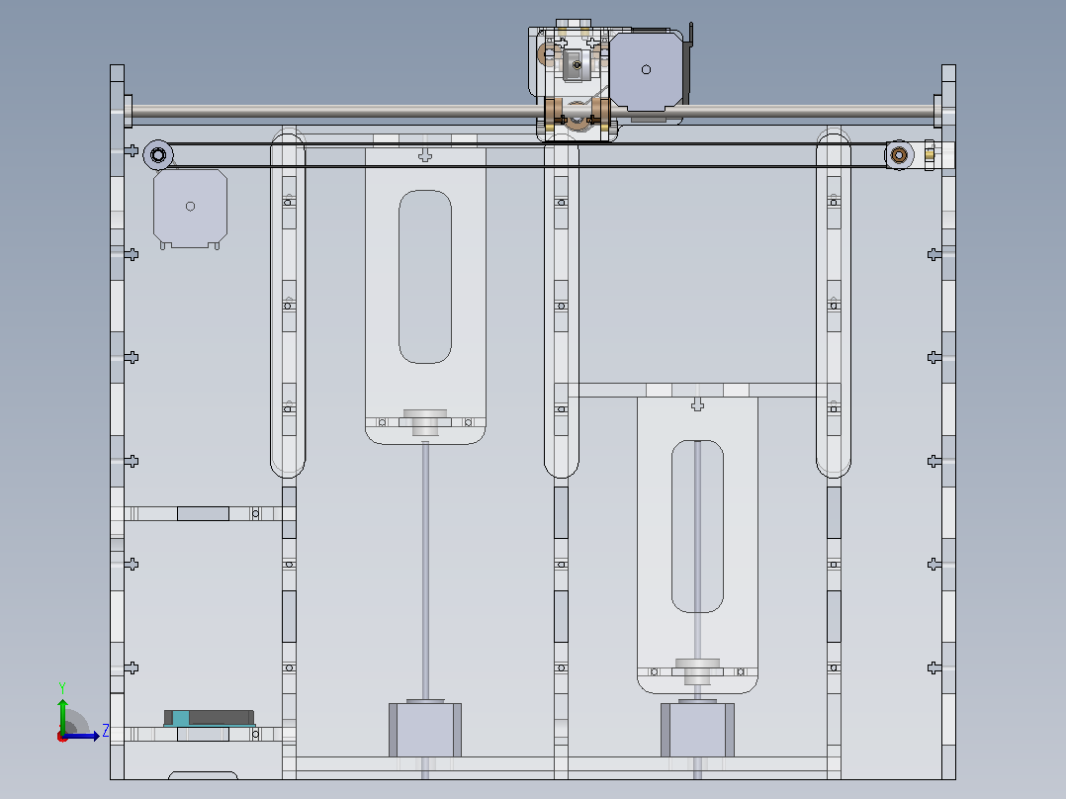Select the teal electronics board at bottom left
Screen dimensions: 1066x799
point(210,718)
